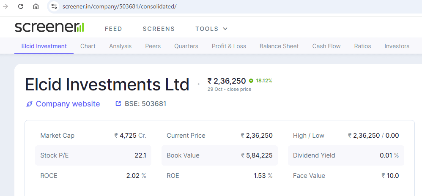This screenshot has width=422, height=196.
Task: Open the Feed page
Action: coord(113,29)
